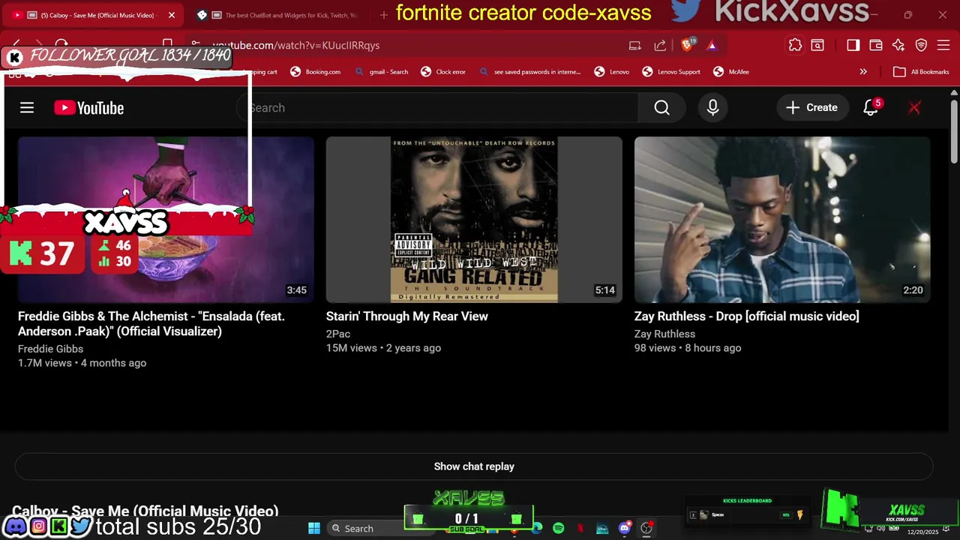Open Lenovo bookmark

point(612,72)
